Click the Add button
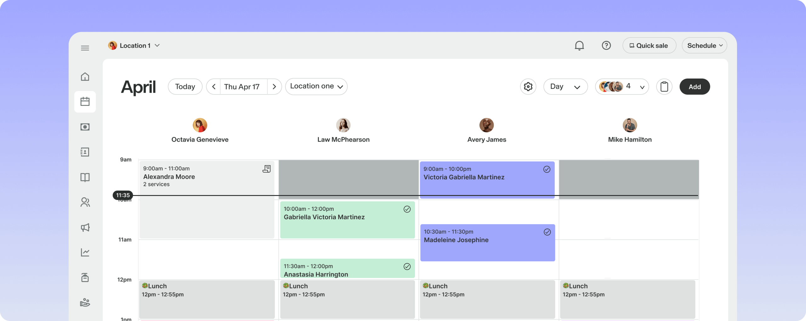Image resolution: width=806 pixels, height=321 pixels. 695,87
